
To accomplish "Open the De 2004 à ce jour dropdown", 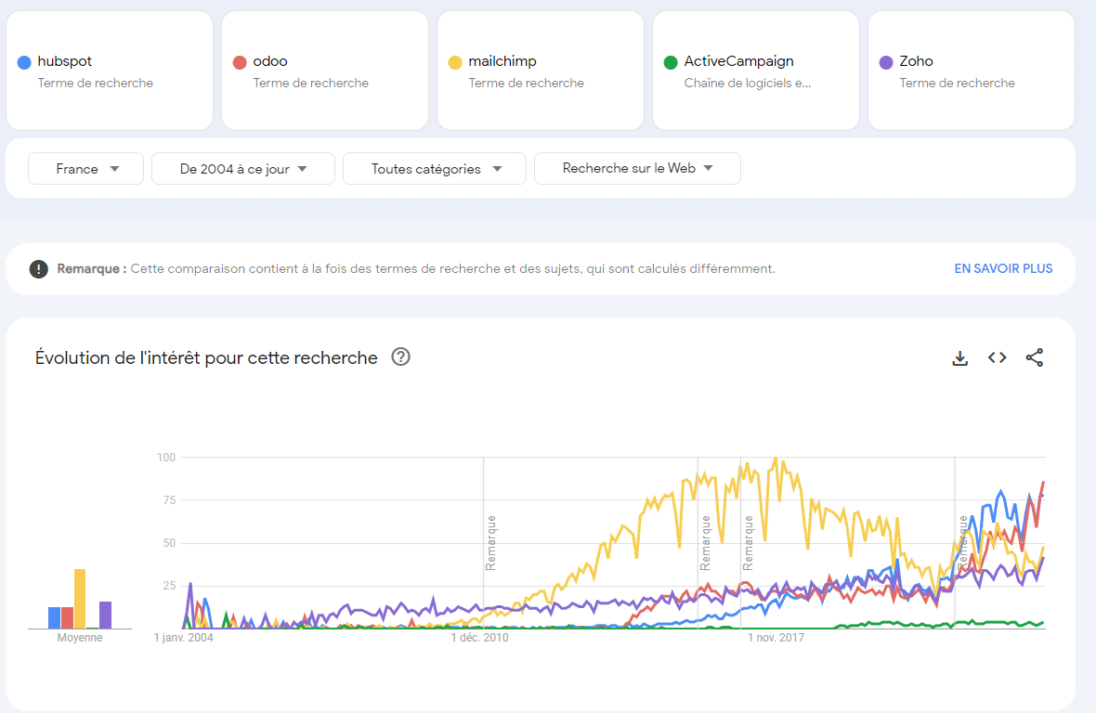I will tap(243, 168).
